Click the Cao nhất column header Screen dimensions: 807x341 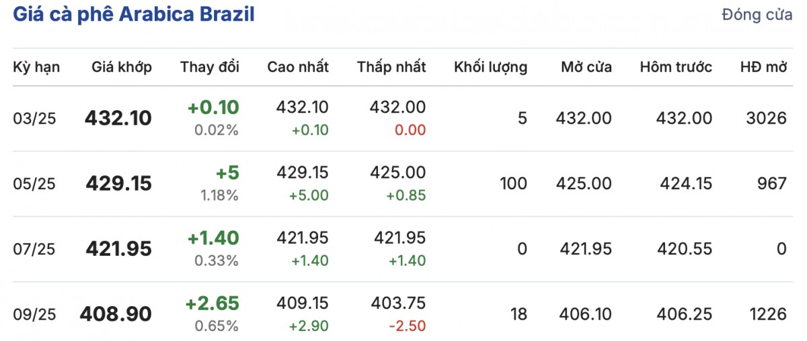(298, 67)
